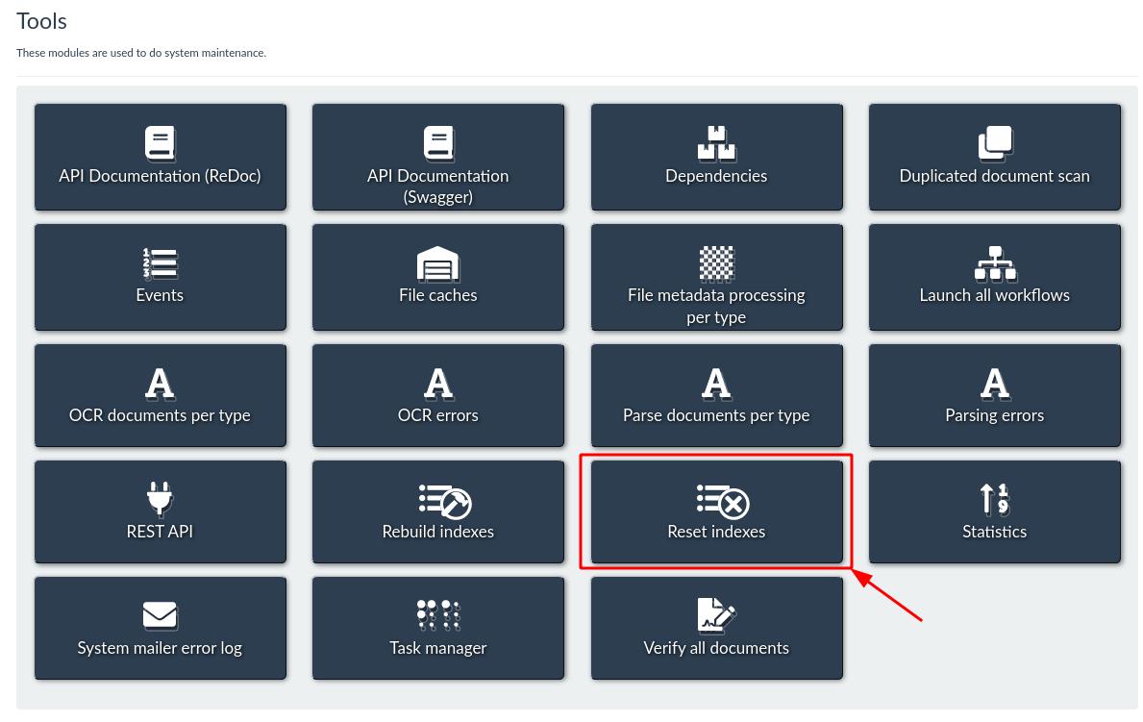Open the Dependencies label

tap(716, 176)
